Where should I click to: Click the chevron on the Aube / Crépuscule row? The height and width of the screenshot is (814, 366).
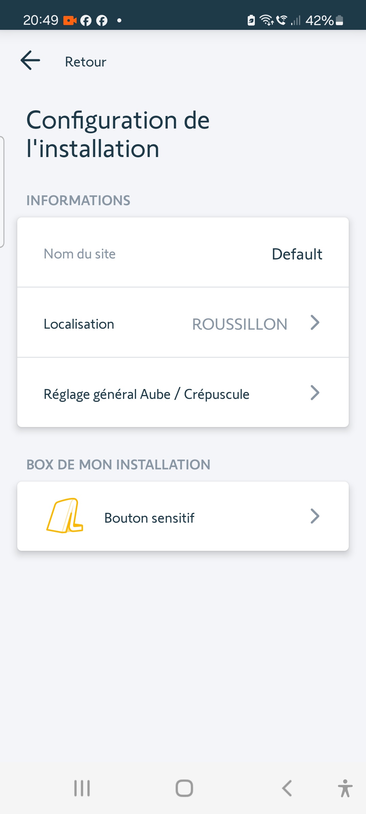(315, 393)
